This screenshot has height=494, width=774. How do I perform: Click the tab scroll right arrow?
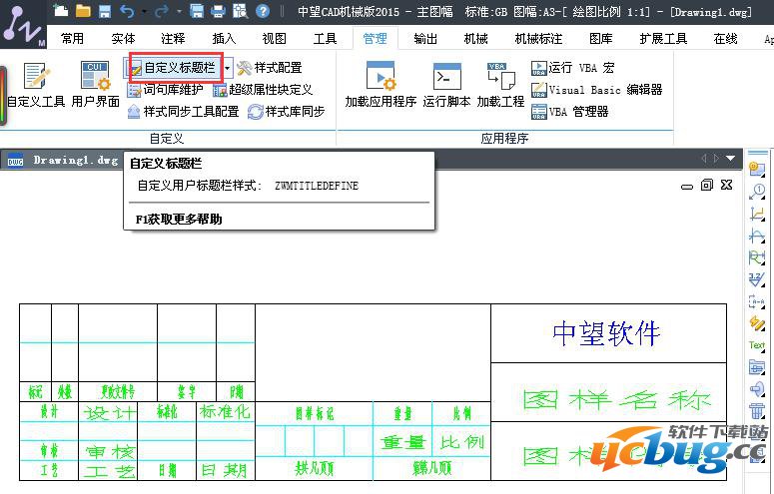(716, 159)
